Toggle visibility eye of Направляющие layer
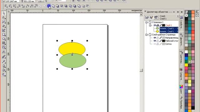Viewport: 200px width, 112px height. [x=155, y=38]
